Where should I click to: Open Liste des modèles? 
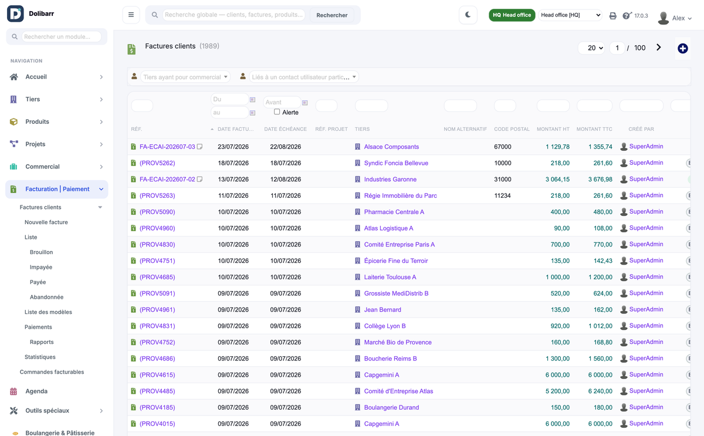pyautogui.click(x=48, y=312)
